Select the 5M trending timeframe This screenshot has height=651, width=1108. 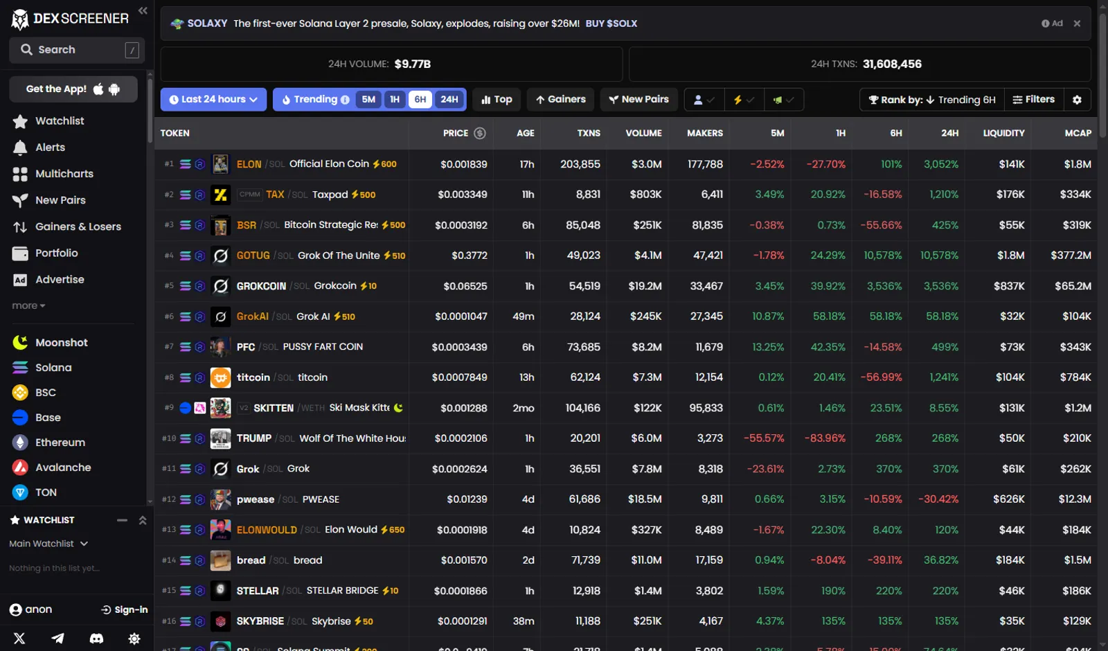click(x=368, y=100)
